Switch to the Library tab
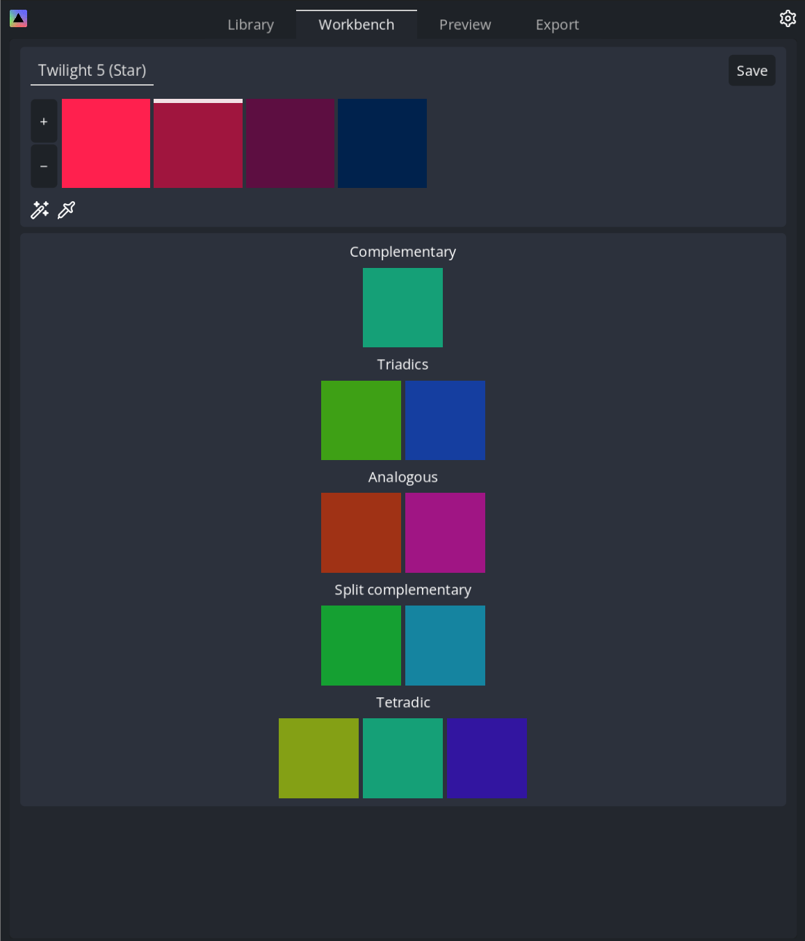This screenshot has width=805, height=941. [250, 24]
